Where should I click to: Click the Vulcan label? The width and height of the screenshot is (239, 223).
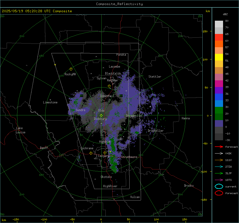(x=135, y=197)
